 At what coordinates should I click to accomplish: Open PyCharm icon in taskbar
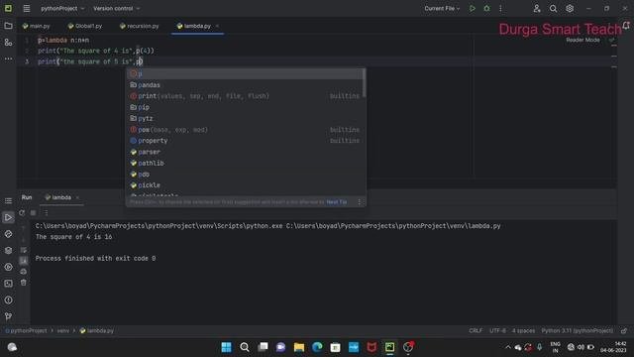tap(389, 347)
